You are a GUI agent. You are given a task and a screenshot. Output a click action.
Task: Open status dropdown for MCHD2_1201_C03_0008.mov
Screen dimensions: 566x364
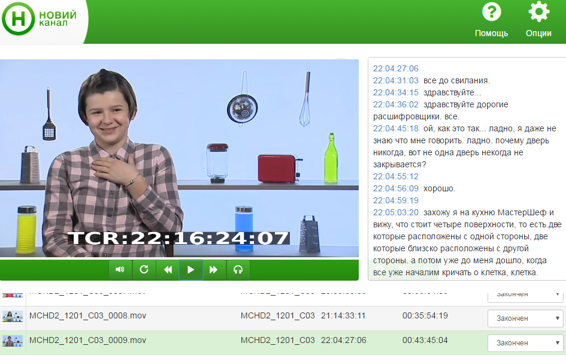(525, 318)
